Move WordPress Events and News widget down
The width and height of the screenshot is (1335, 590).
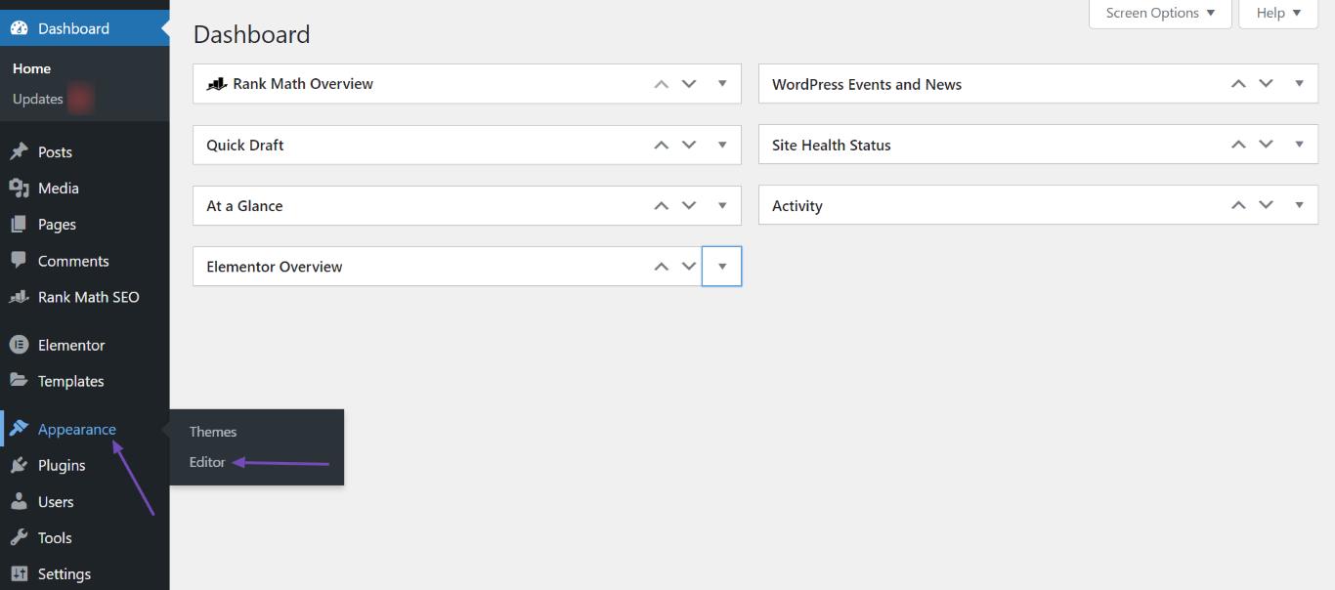click(1266, 84)
